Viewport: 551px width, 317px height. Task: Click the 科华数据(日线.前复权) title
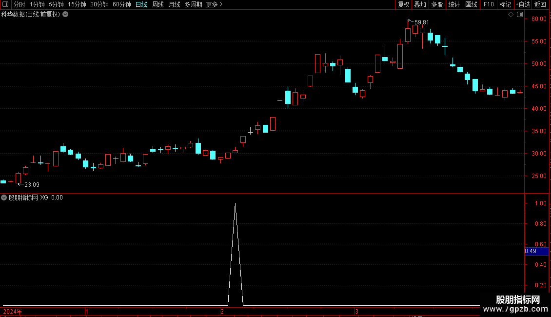tap(31, 15)
